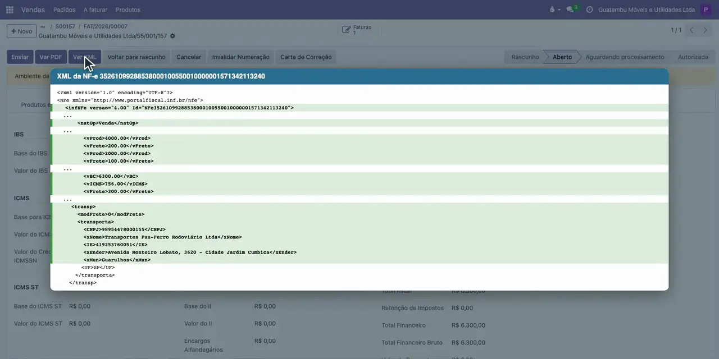Click the vFrete 200.00 XML line

pos(118,146)
